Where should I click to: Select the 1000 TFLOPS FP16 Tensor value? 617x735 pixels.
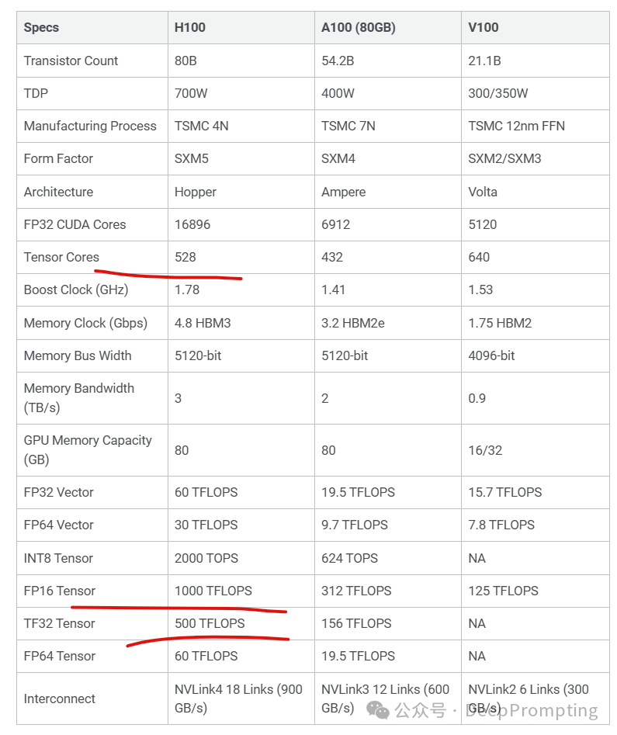point(213,591)
